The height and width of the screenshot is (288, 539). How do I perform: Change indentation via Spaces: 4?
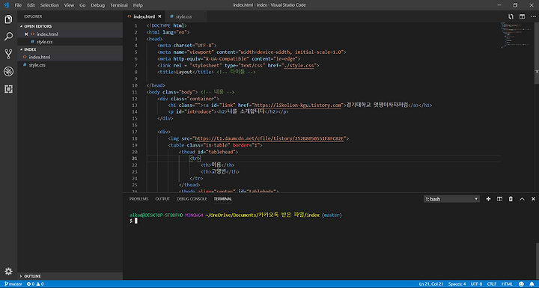[457, 284]
